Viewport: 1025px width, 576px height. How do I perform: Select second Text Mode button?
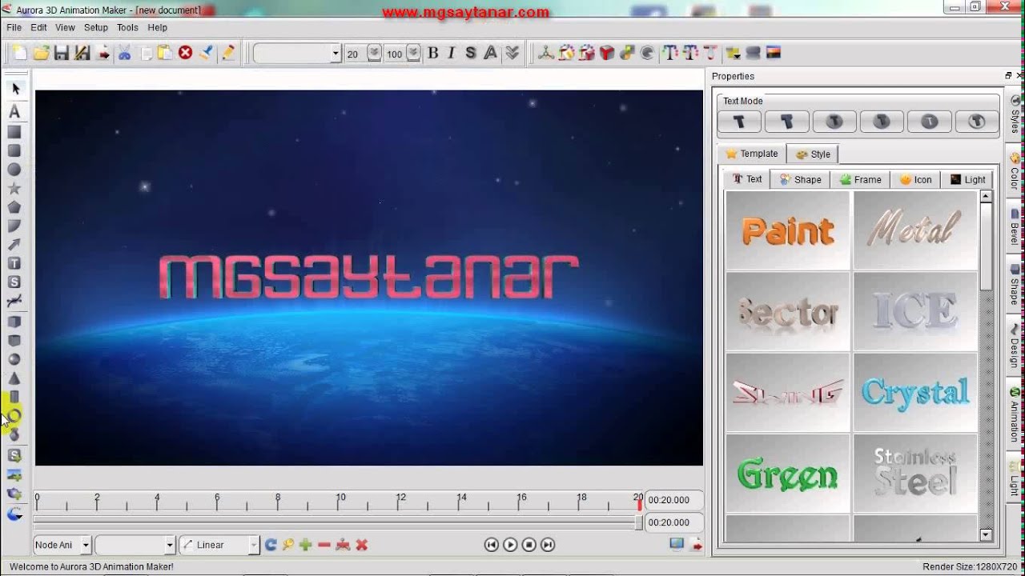[786, 122]
